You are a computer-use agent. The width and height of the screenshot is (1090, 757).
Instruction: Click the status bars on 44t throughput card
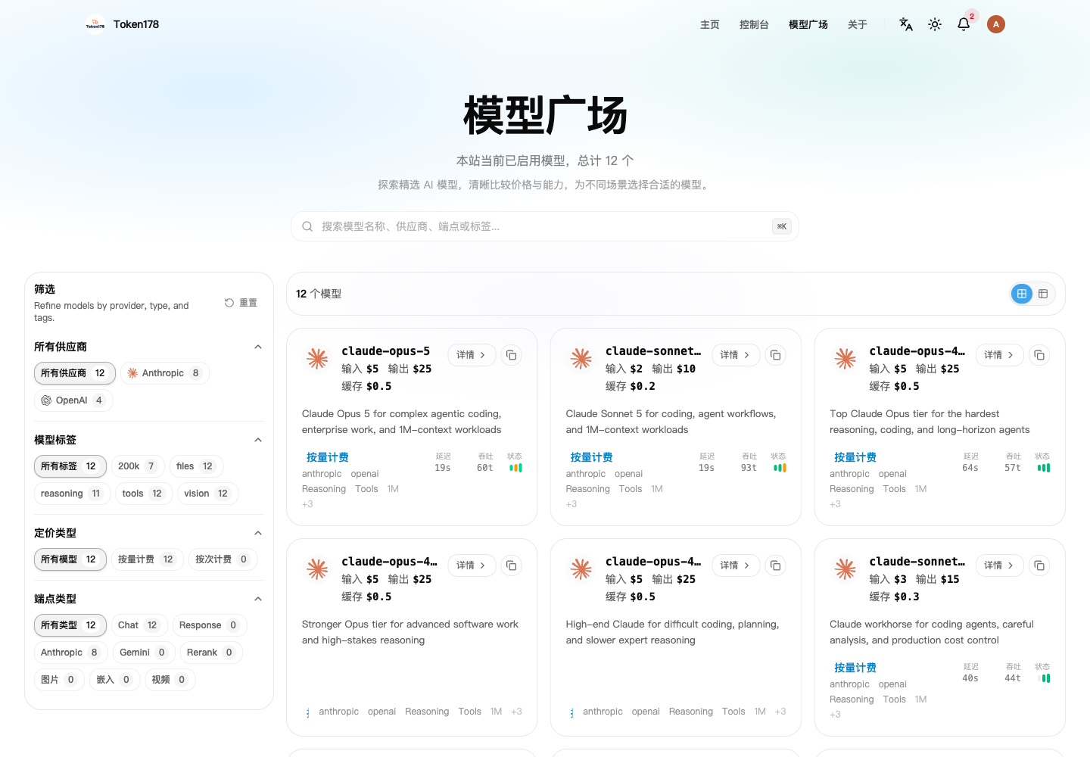(x=1045, y=678)
